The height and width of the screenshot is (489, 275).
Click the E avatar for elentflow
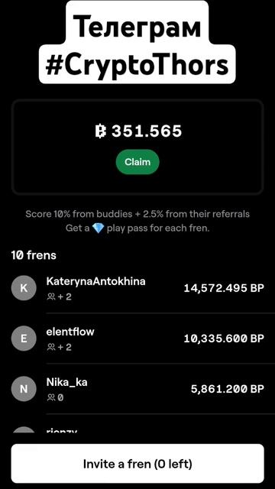(24, 338)
